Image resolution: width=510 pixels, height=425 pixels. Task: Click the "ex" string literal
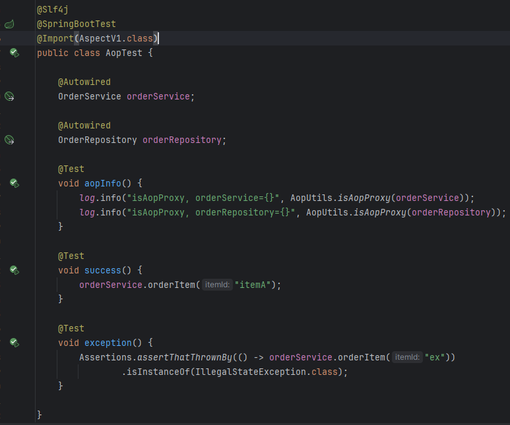pos(435,357)
